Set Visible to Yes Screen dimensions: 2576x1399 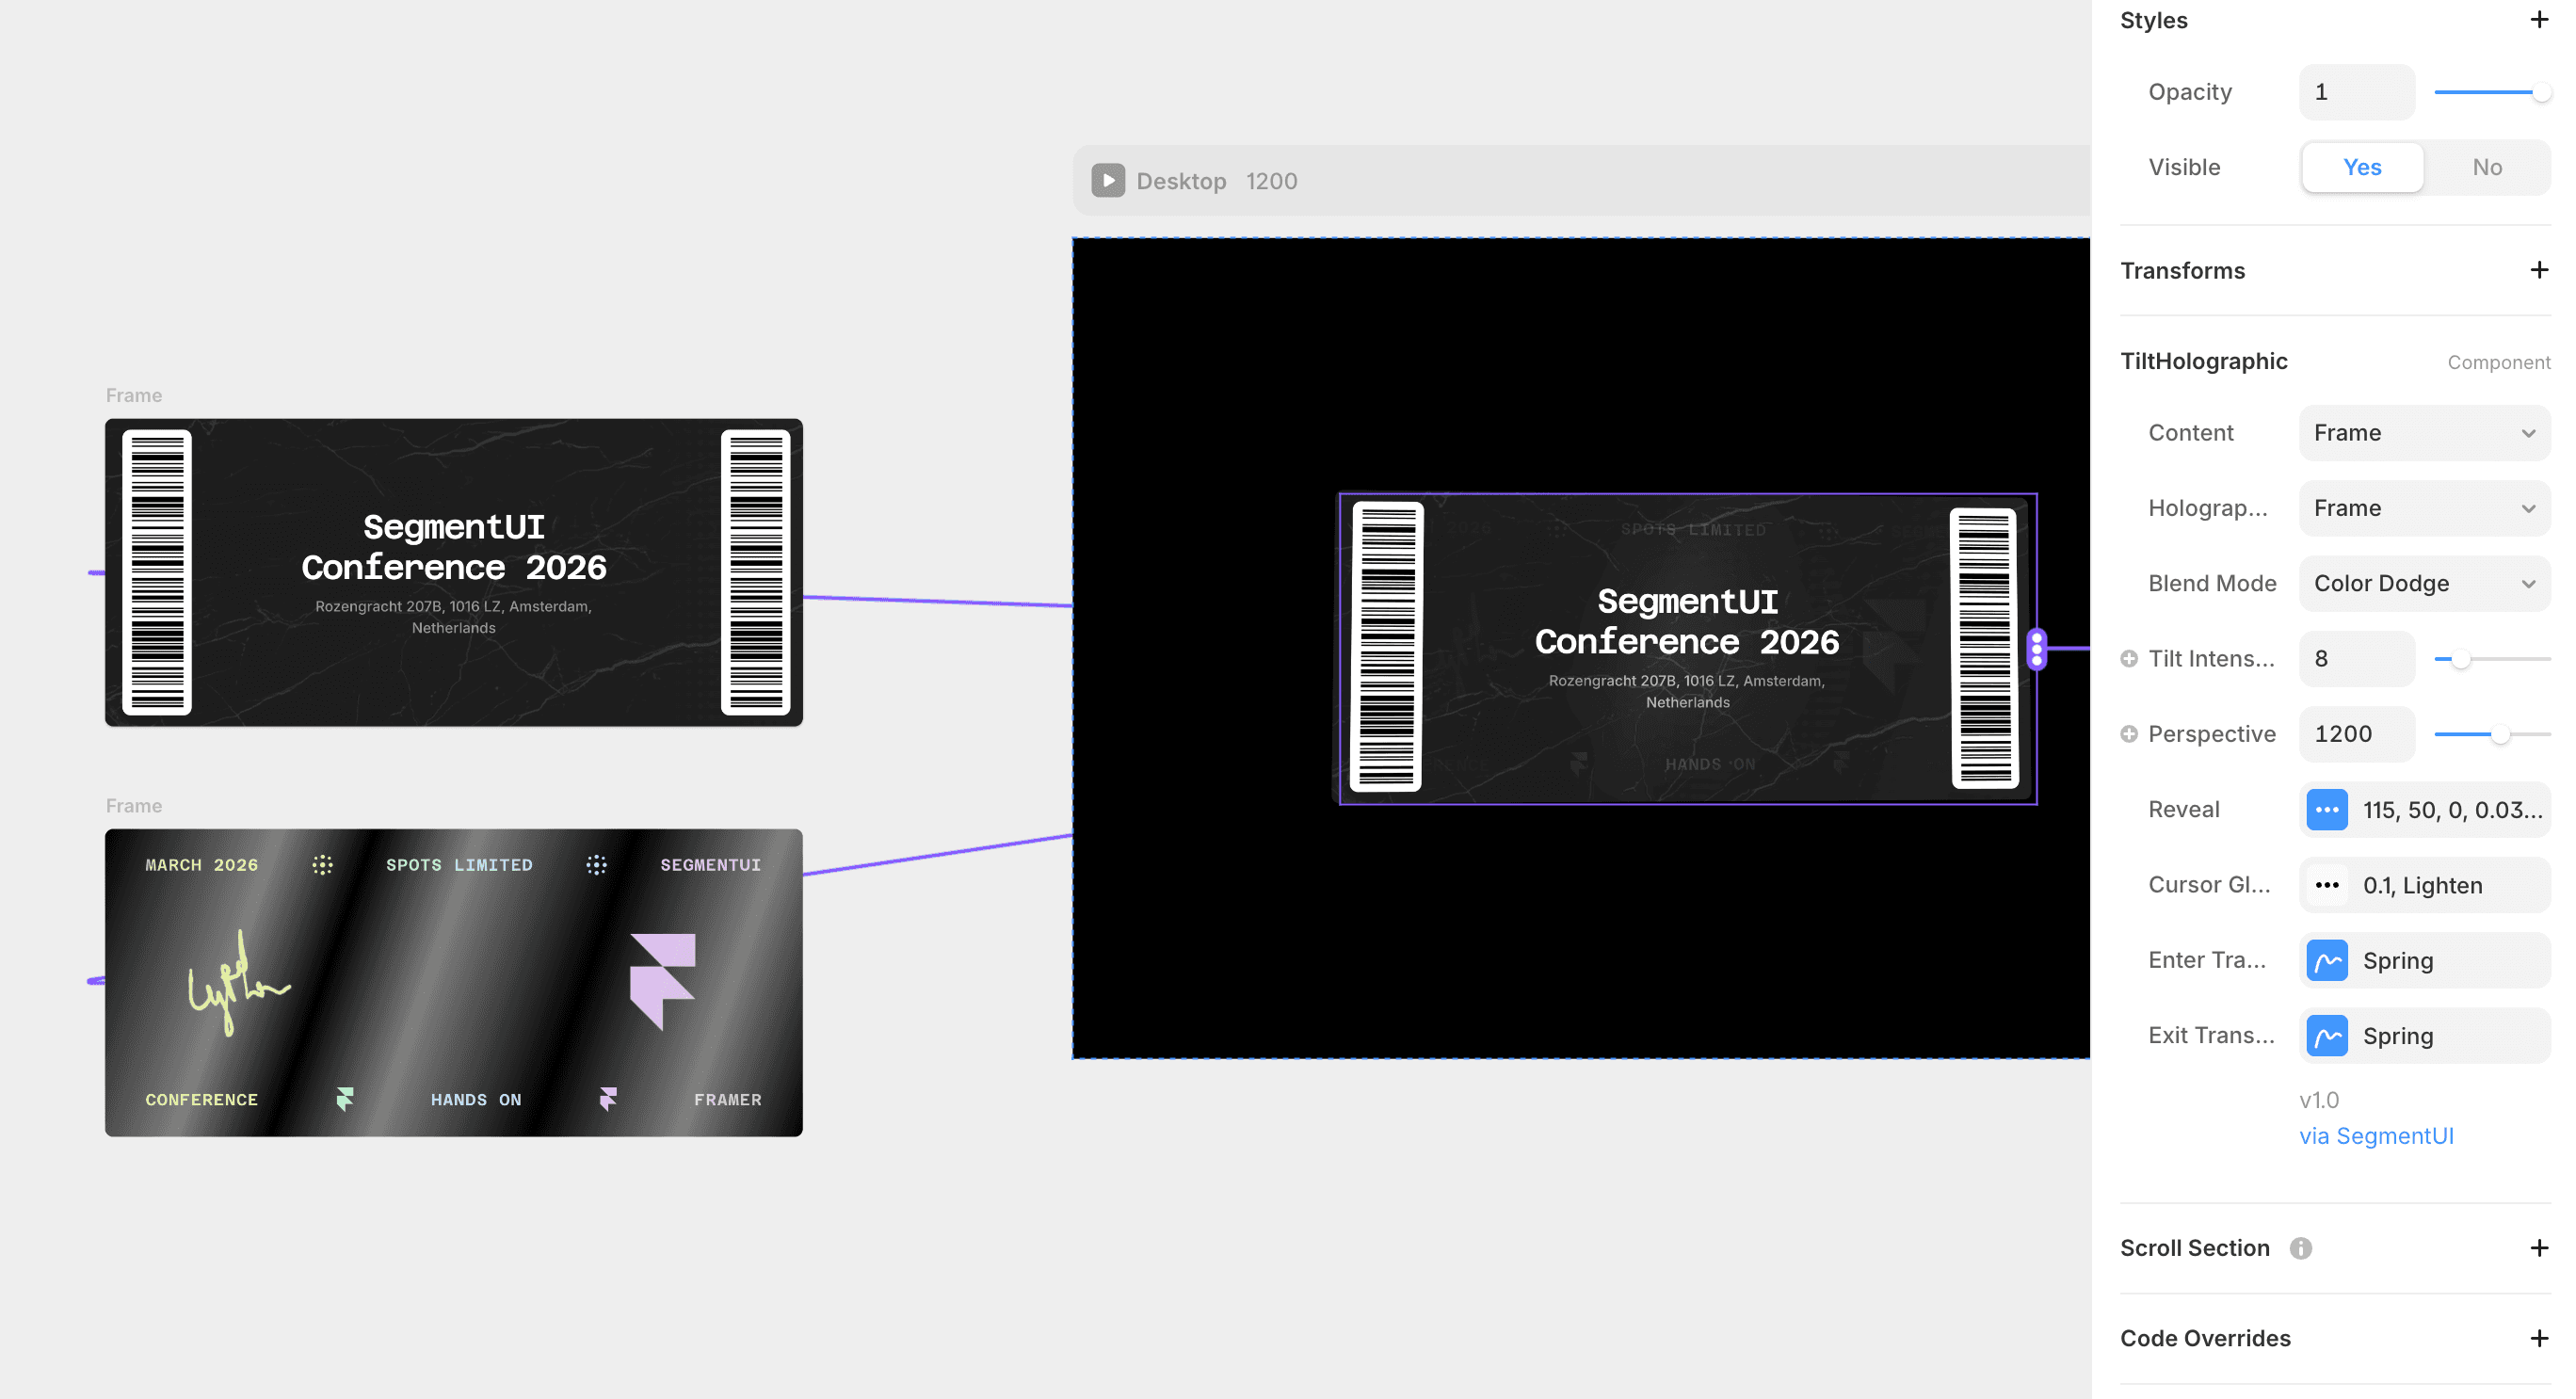pos(2362,167)
